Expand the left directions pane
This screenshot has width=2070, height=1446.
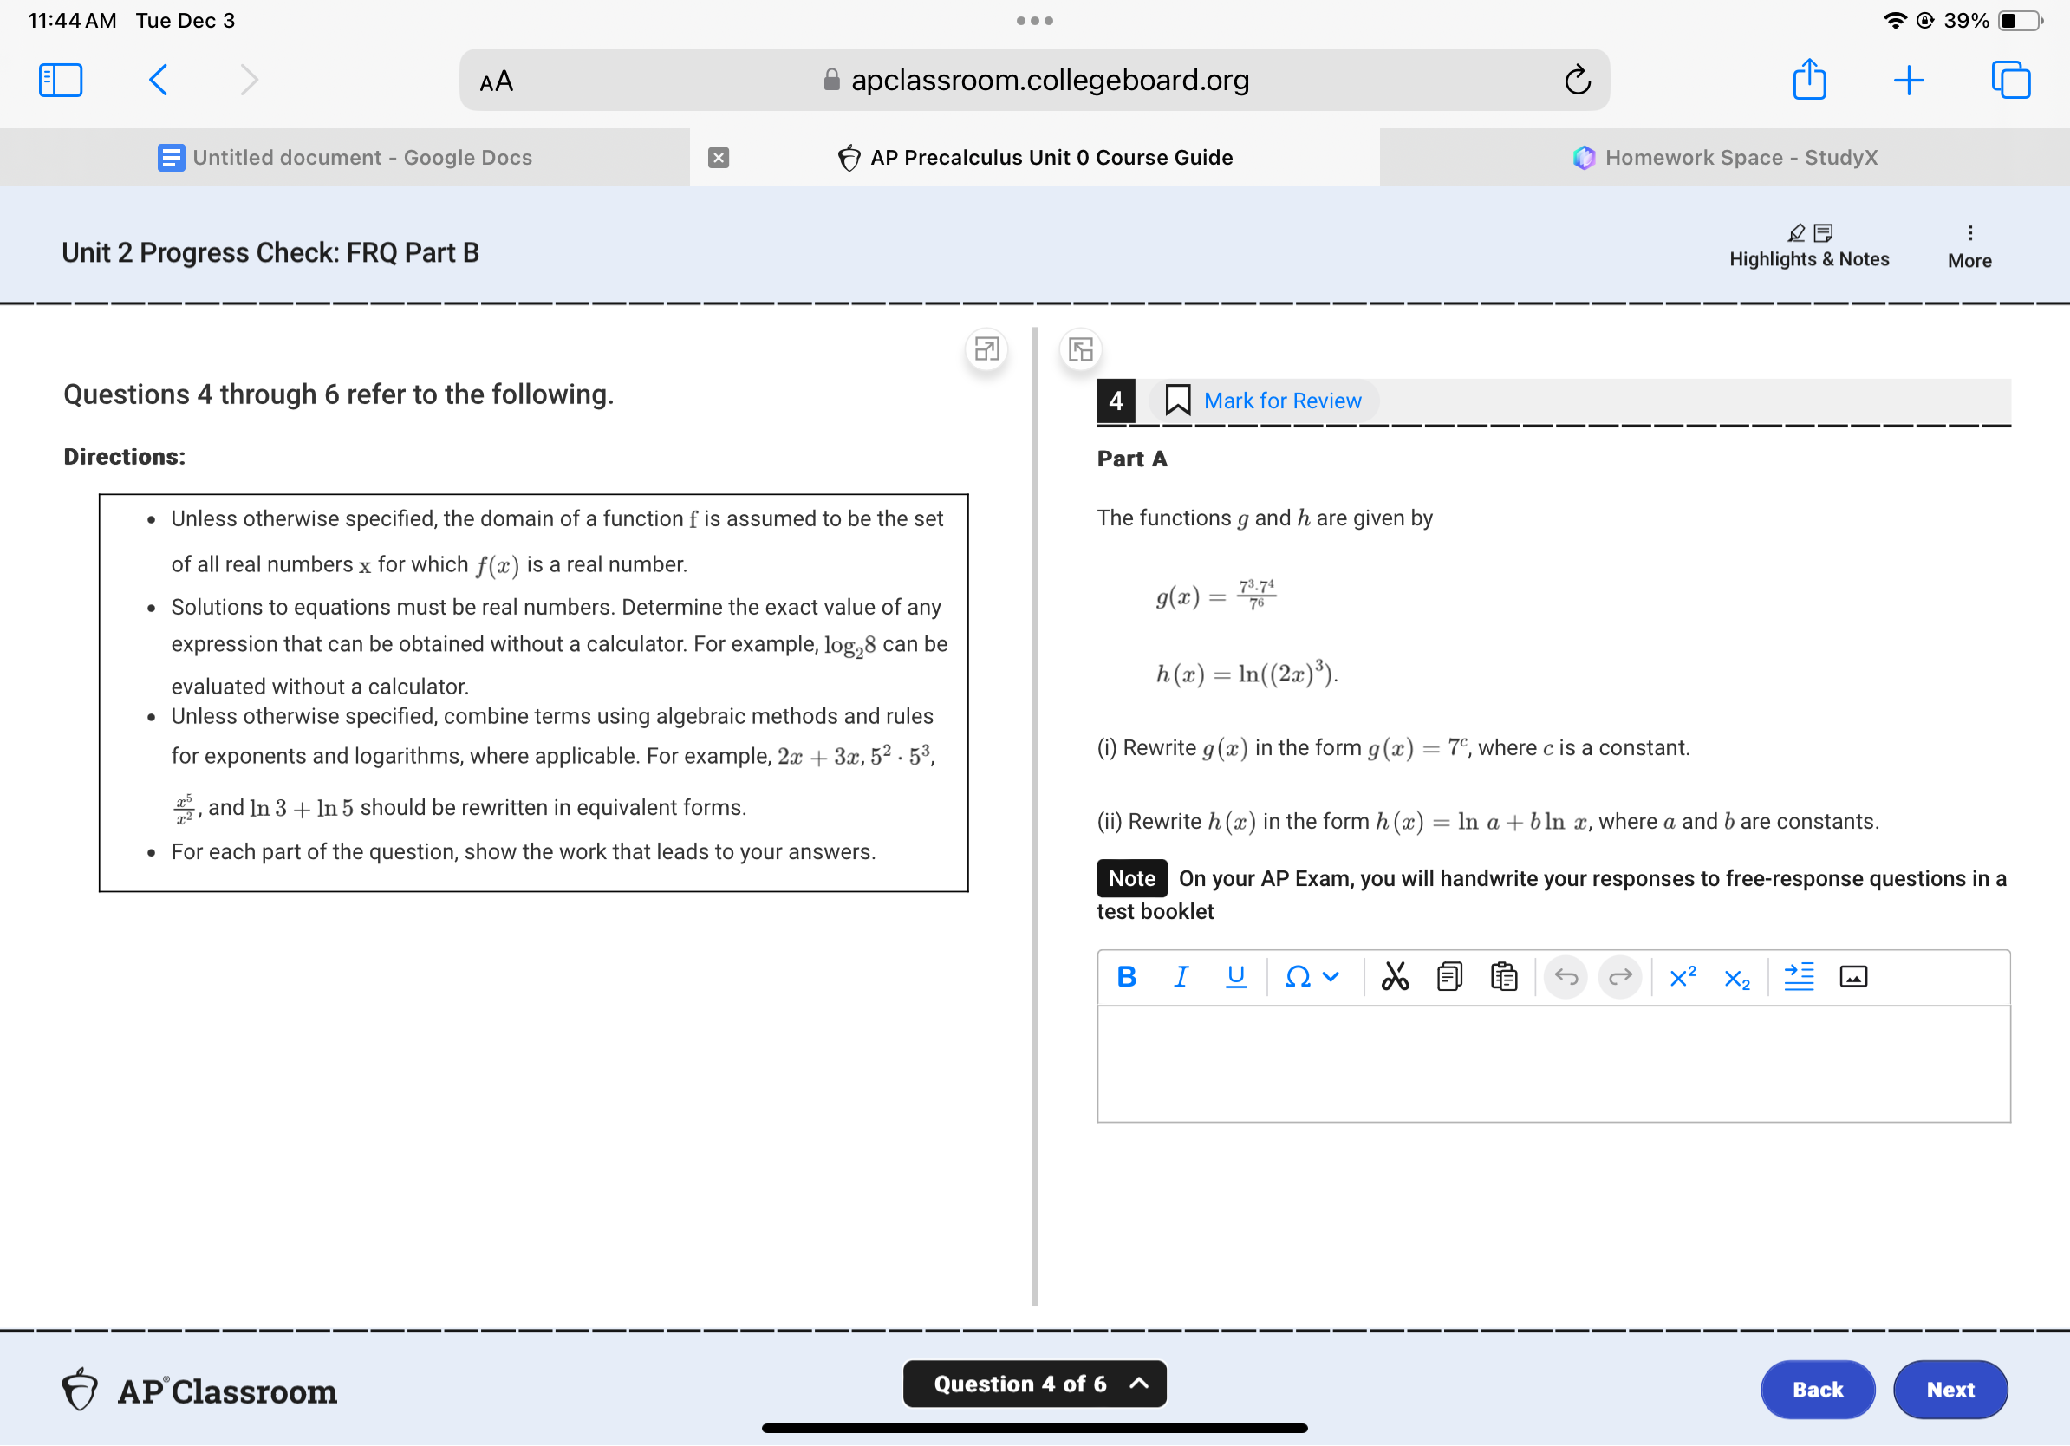click(986, 348)
